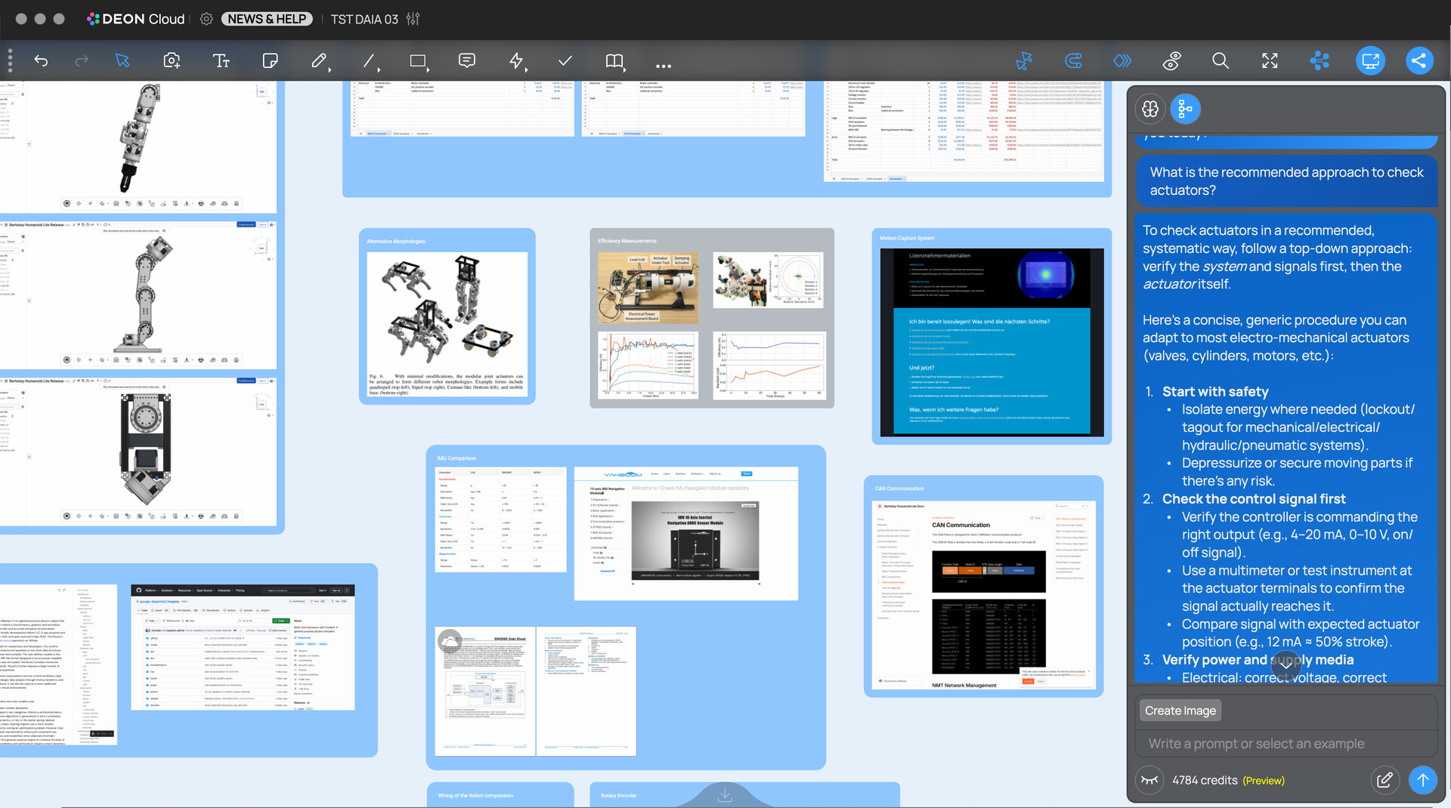This screenshot has width=1451, height=808.
Task: Toggle multi-cursor collaborators mode
Action: 1024,60
